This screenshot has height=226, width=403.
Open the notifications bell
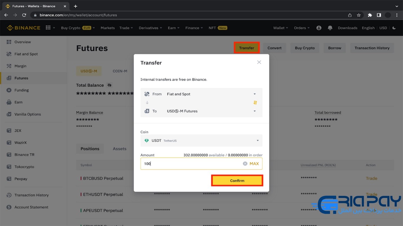point(330,28)
